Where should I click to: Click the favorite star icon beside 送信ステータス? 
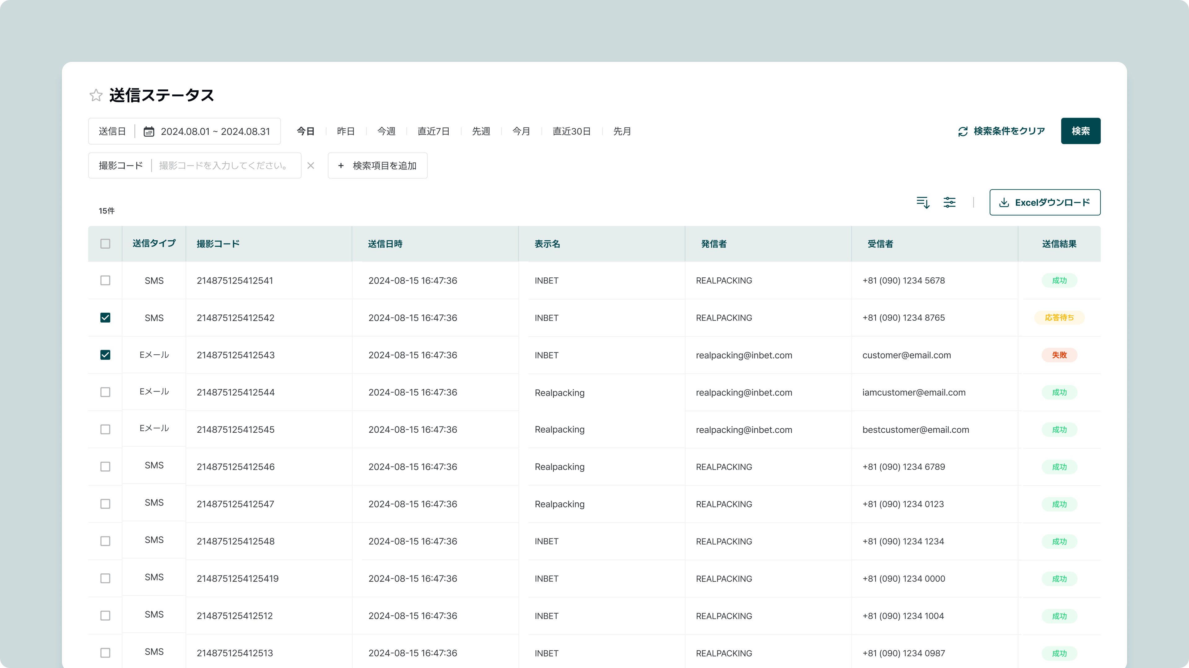(x=96, y=96)
